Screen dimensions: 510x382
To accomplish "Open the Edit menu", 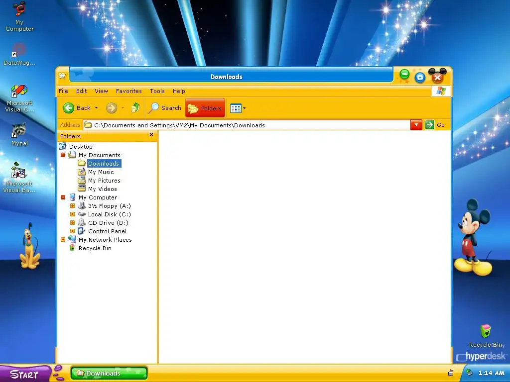I will (81, 91).
